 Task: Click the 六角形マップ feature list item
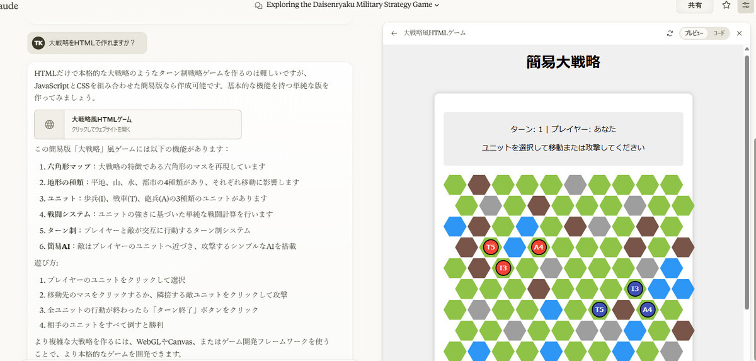pos(157,167)
